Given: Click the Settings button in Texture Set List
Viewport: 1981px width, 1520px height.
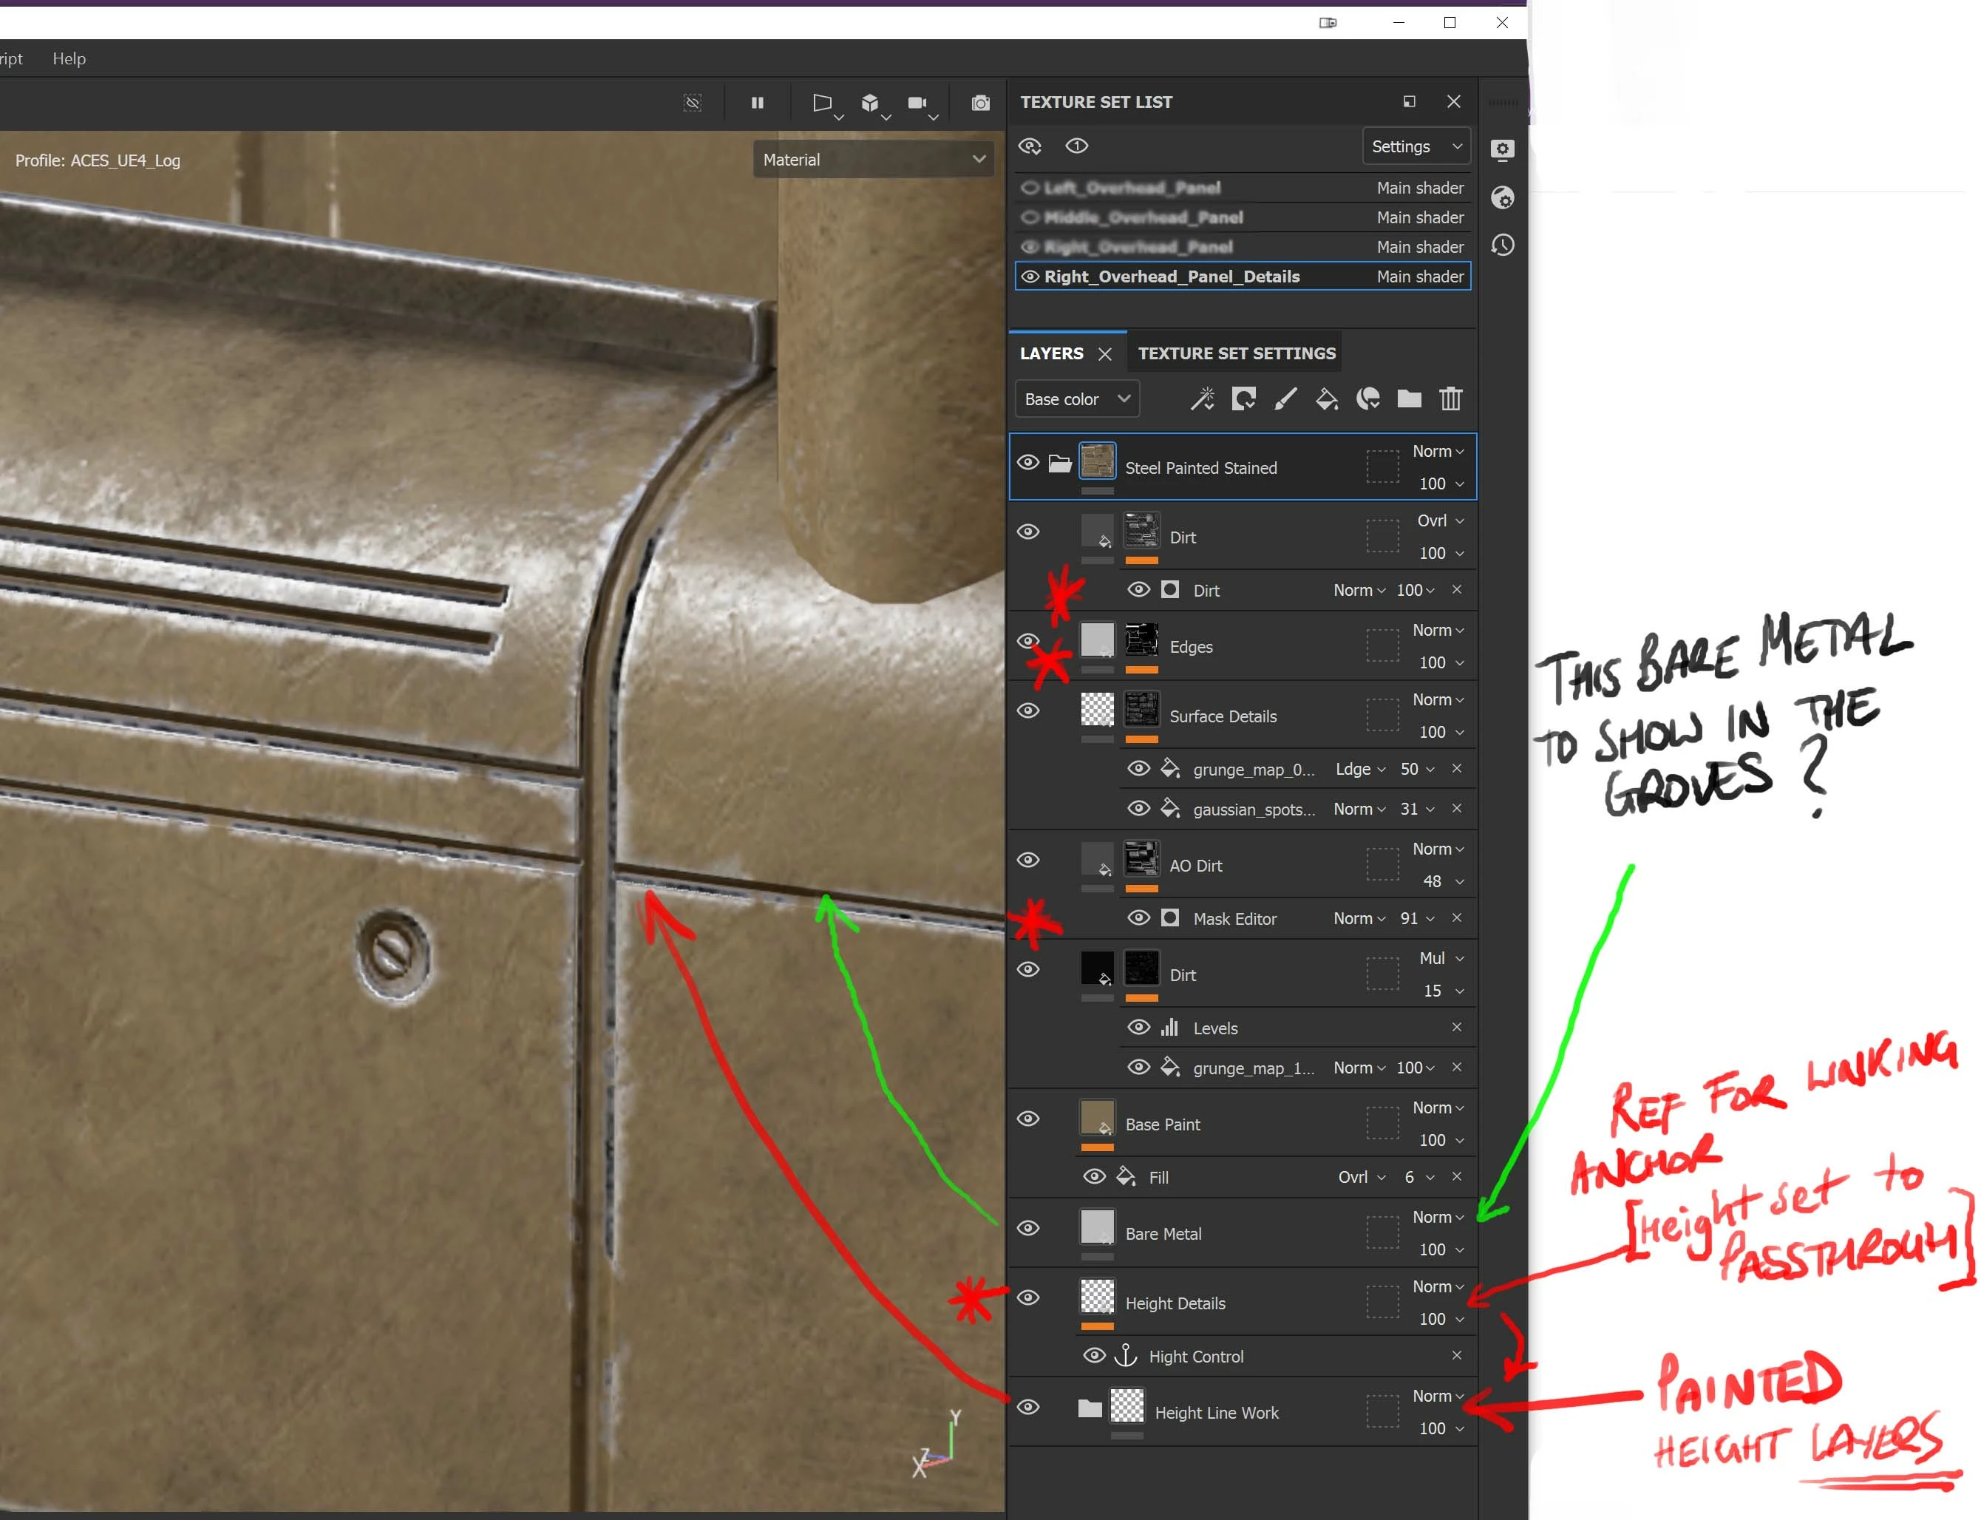Looking at the screenshot, I should [x=1416, y=146].
